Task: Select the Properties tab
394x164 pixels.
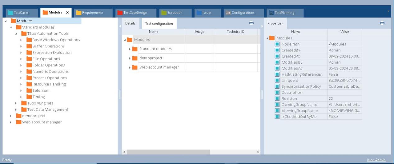Action: [275, 23]
